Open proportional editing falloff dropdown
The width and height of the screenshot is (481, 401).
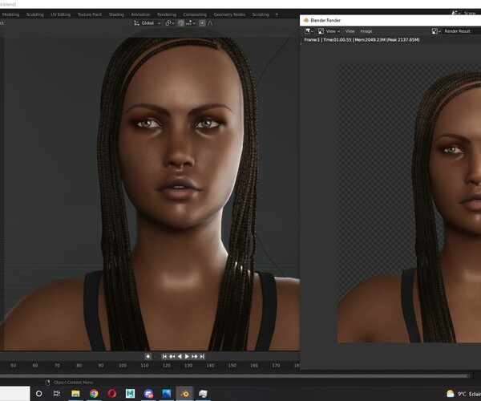click(212, 23)
